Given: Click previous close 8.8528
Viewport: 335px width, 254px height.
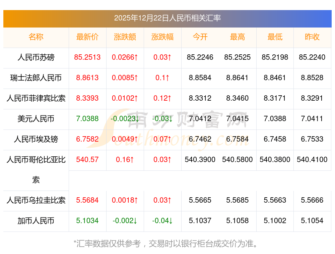Looking at the screenshot, I should (x=312, y=78).
